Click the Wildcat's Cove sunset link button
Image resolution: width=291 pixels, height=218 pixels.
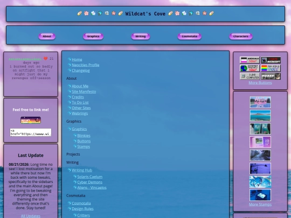coord(31,120)
